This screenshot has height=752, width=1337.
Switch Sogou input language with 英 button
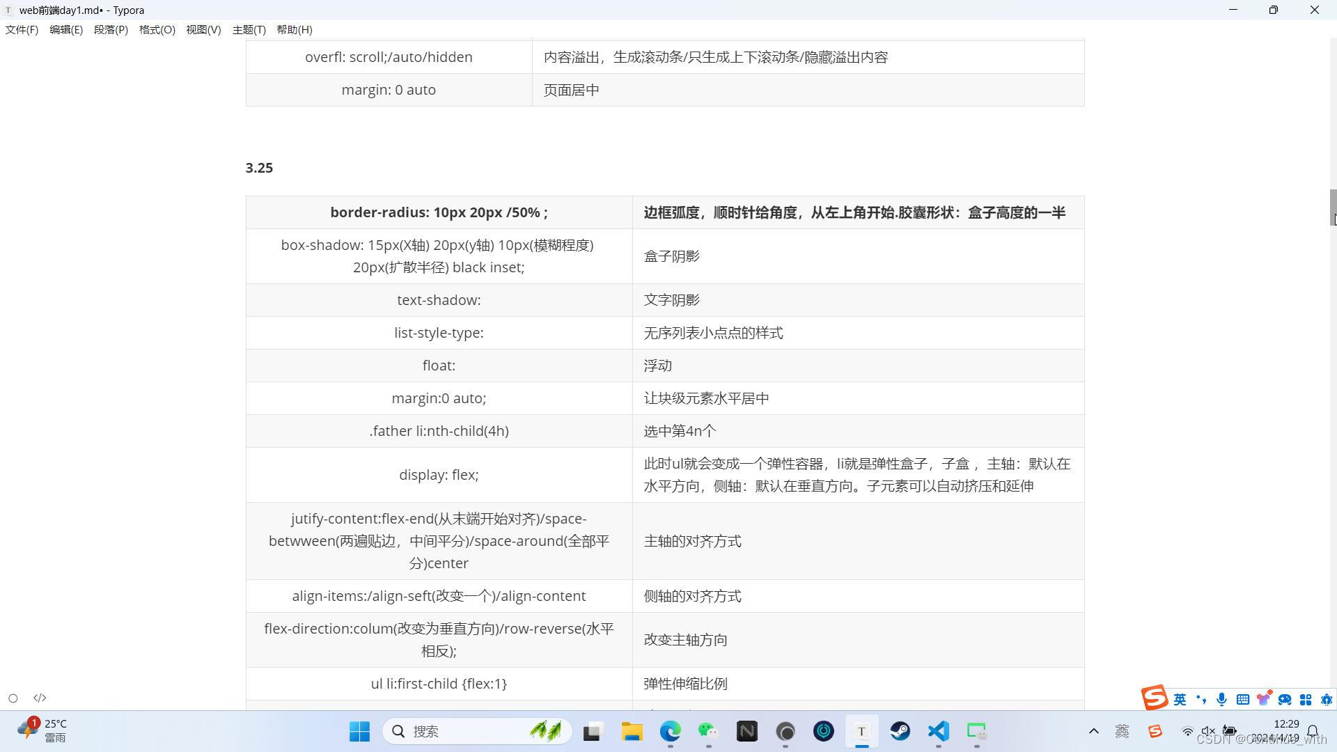pyautogui.click(x=1180, y=699)
